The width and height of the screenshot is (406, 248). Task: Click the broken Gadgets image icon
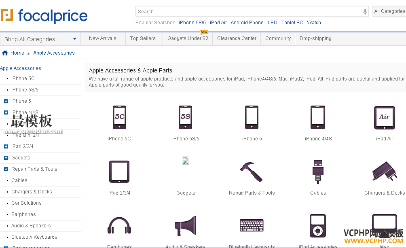[186, 161]
